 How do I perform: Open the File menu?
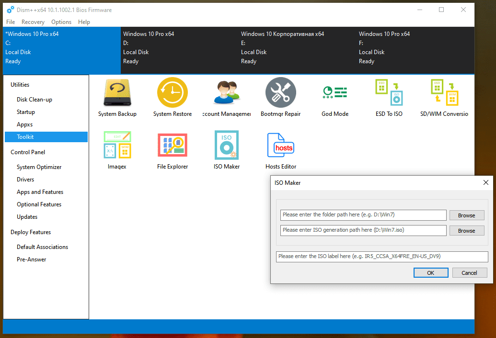11,22
